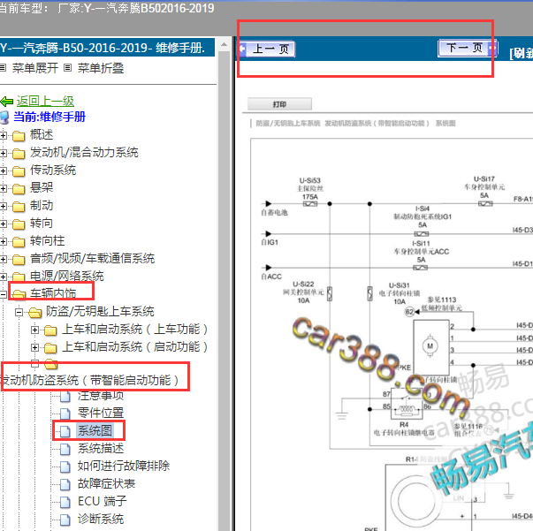This screenshot has width=533, height=531.
Task: Click the 上车和启动系统（启动功能） folder icon
Action: point(50,347)
